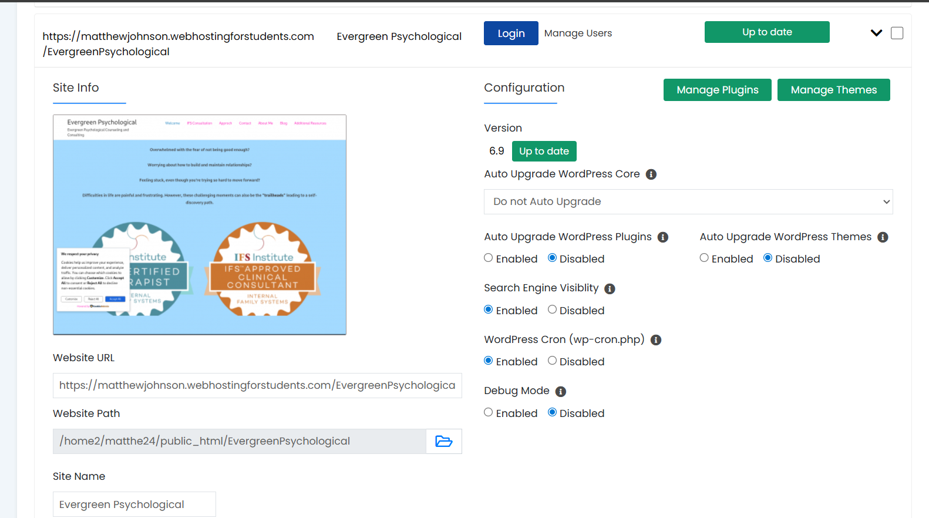
Task: Show info for Debug Mode
Action: click(561, 392)
